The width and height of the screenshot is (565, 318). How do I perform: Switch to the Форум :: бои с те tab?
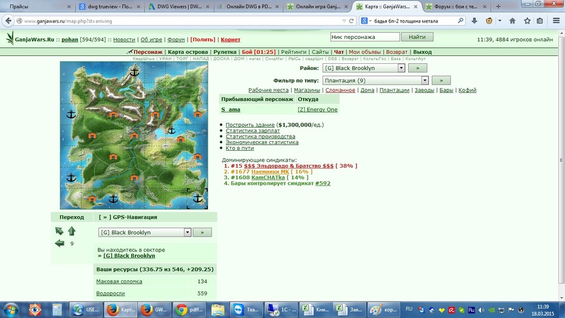456,7
